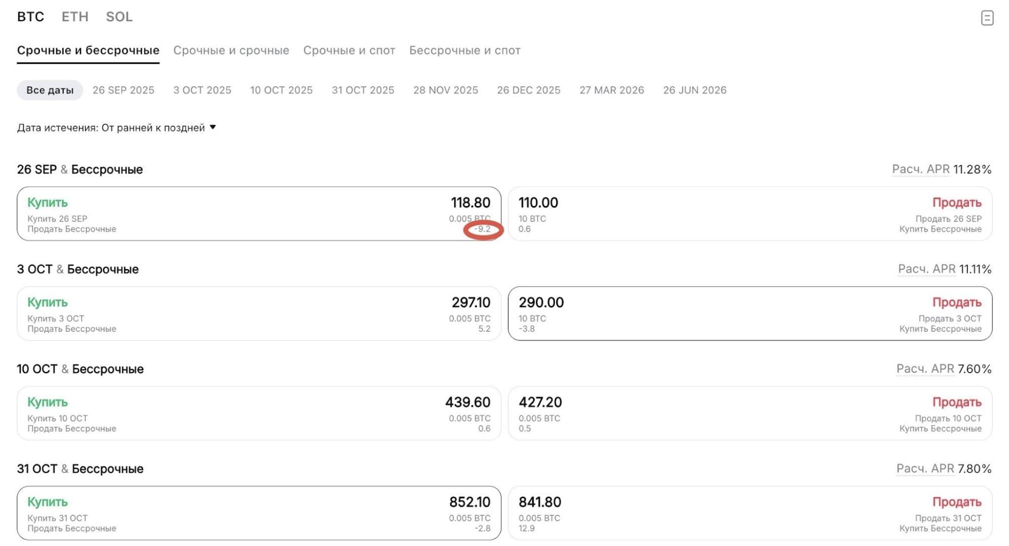Screen dimensions: 1009x546
Task: Filter by 28 NOV 2025 date
Action: [446, 90]
